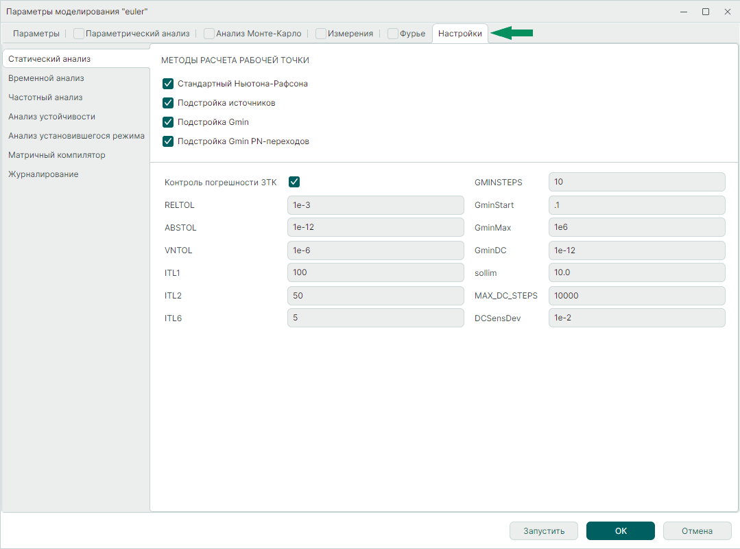740x549 pixels.
Task: Open Частотный анализ settings section
Action: pos(45,97)
